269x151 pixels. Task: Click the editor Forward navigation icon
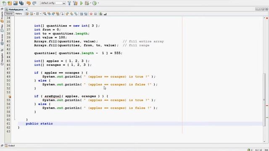(37, 14)
